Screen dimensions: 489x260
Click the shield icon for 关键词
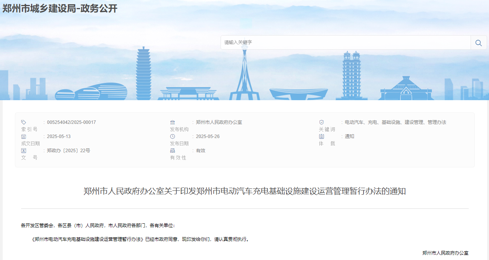[321, 122]
